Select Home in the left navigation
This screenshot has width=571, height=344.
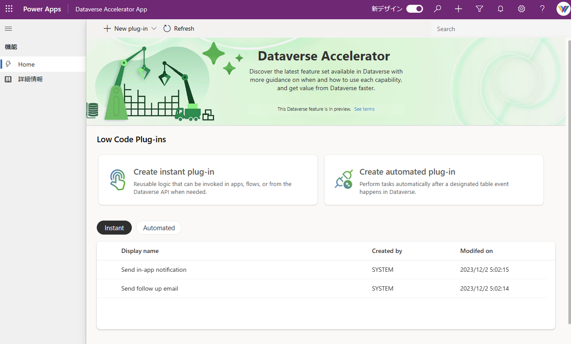26,64
